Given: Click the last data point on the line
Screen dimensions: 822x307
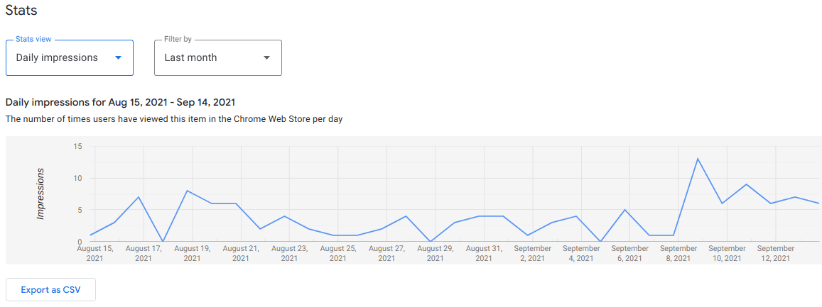Looking at the screenshot, I should 818,203.
